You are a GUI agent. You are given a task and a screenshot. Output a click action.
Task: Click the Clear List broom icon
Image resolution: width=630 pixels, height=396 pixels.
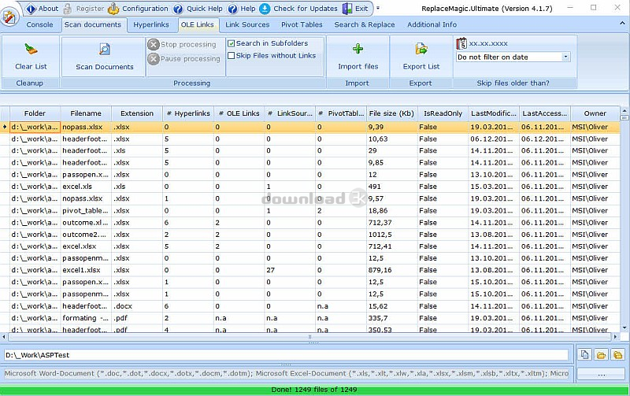coord(31,50)
